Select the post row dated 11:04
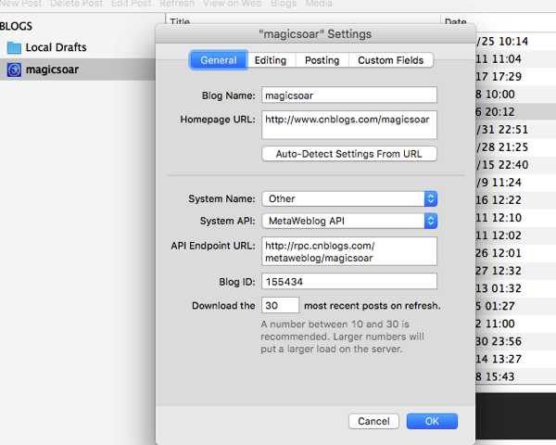This screenshot has width=556, height=445. [x=515, y=59]
